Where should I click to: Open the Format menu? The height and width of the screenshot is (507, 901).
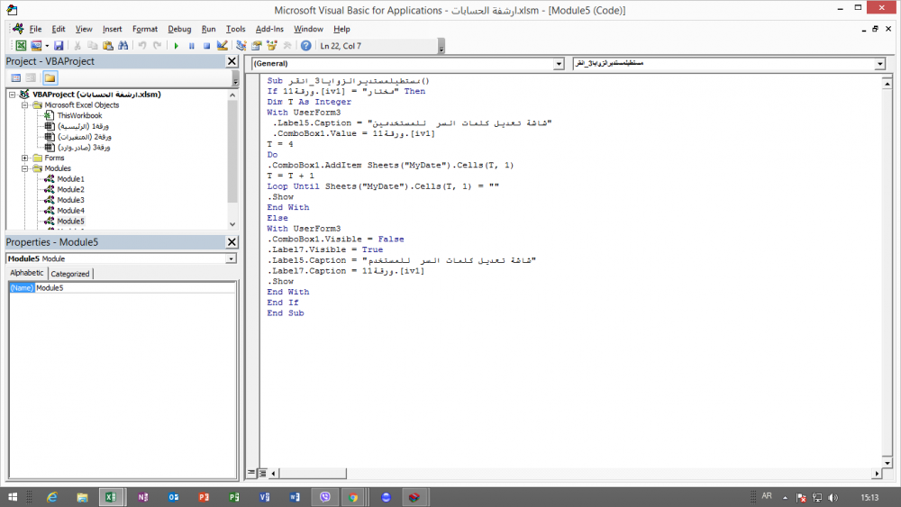click(x=145, y=30)
